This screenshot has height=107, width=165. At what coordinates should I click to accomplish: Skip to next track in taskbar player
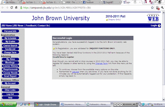121,104
